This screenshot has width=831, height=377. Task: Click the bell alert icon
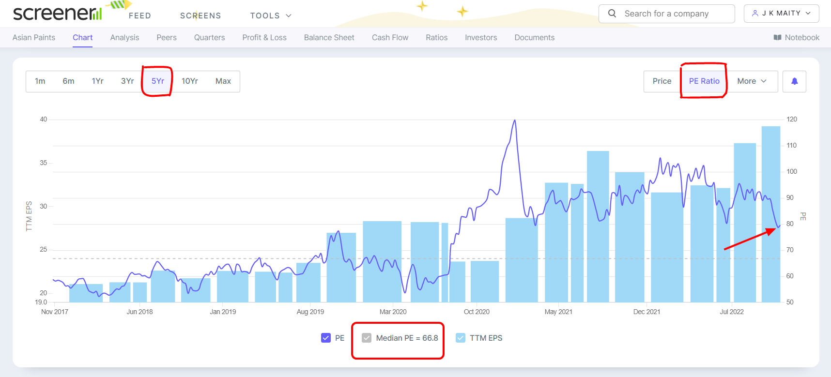pyautogui.click(x=794, y=81)
